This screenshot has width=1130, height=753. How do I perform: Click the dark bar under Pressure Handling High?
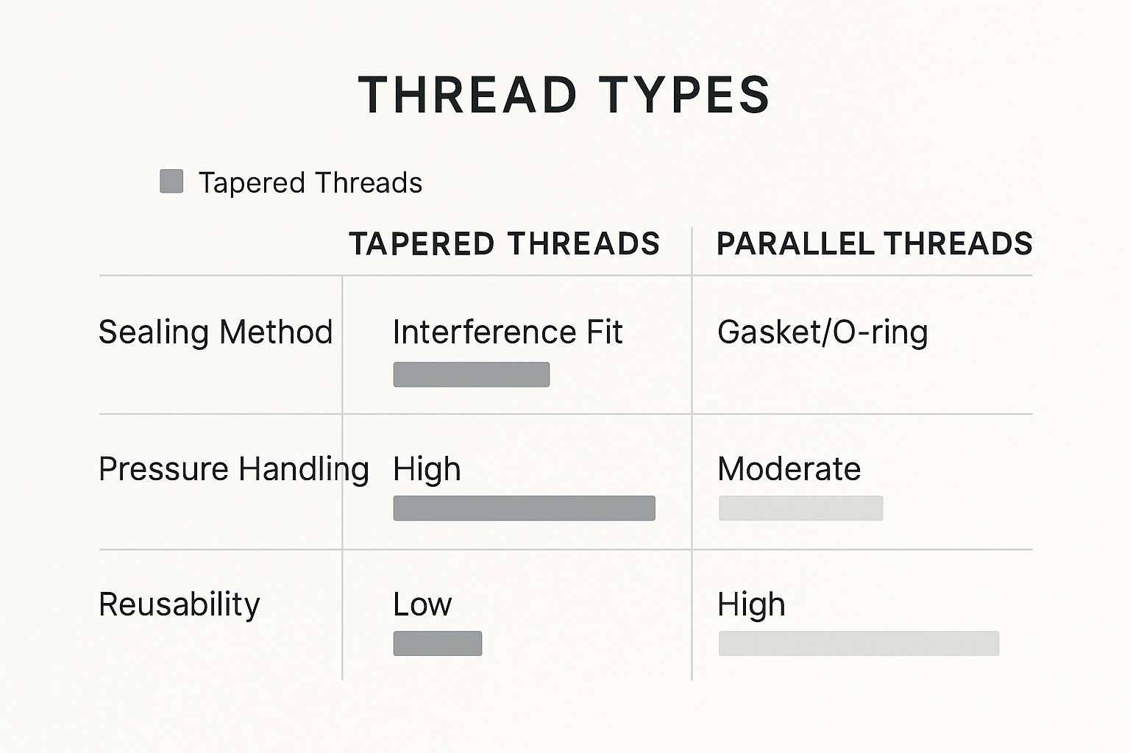(524, 508)
